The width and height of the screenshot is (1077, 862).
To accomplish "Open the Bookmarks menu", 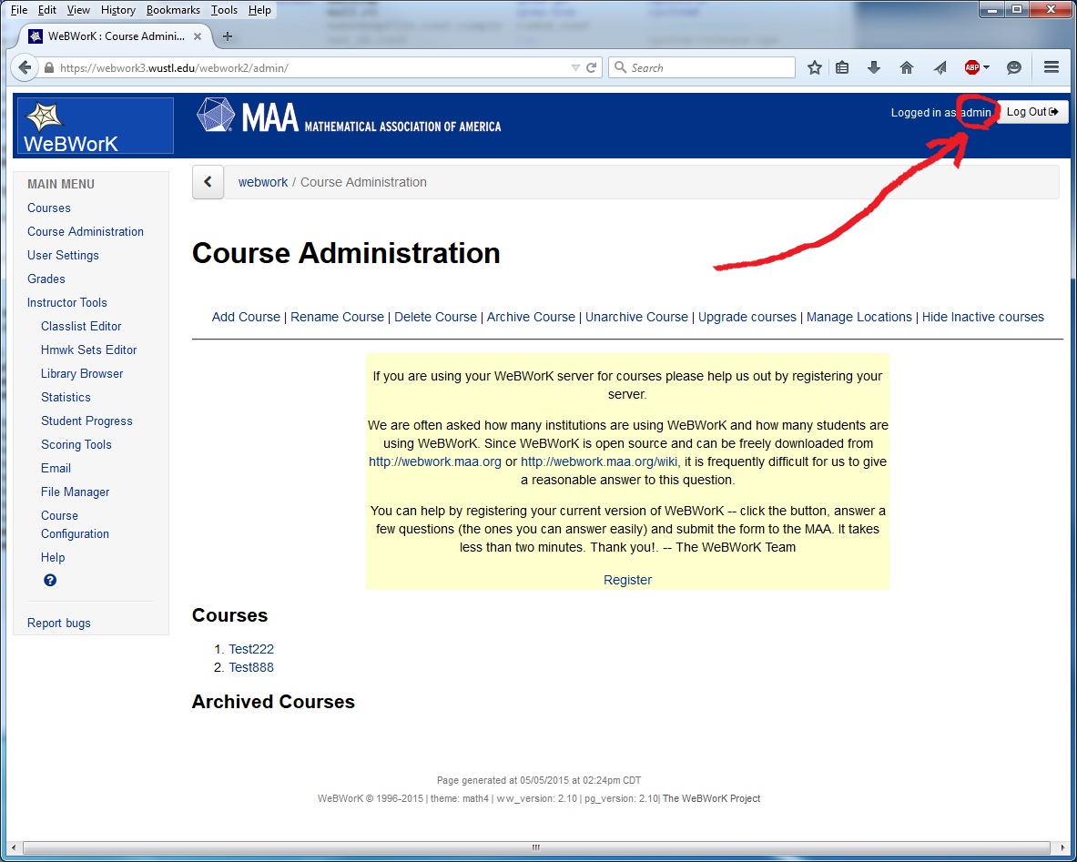I will coord(173,10).
